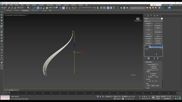Click the Undo arrow in main toolbar
182x102 pixels.
tap(2, 8)
